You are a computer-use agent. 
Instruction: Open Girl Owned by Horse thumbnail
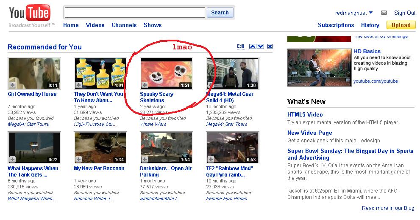click(34, 73)
